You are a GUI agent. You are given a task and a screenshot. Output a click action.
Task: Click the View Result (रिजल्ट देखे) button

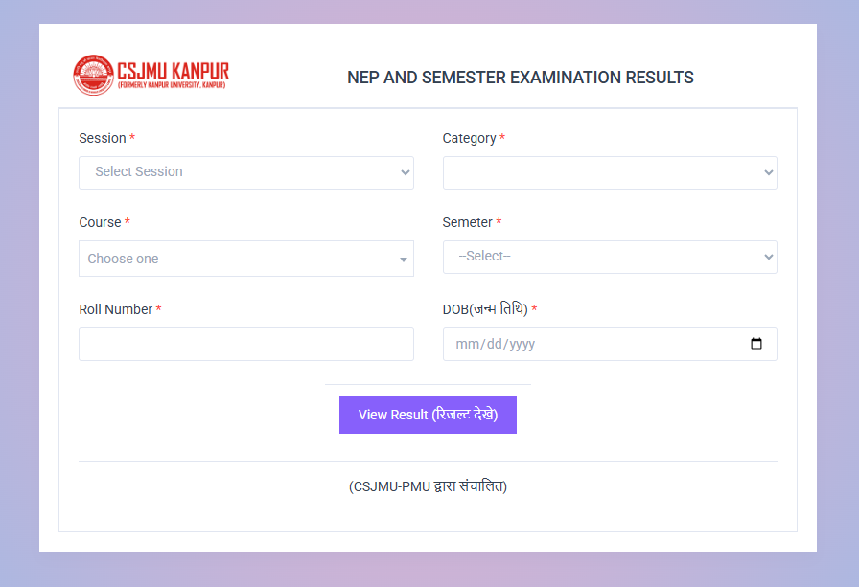tap(428, 415)
